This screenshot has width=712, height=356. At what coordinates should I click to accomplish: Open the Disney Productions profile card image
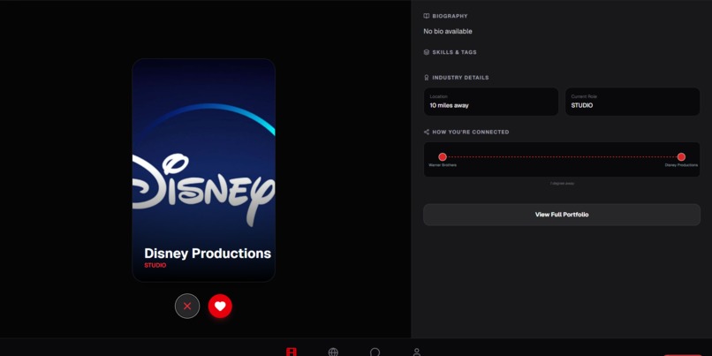[x=203, y=170]
